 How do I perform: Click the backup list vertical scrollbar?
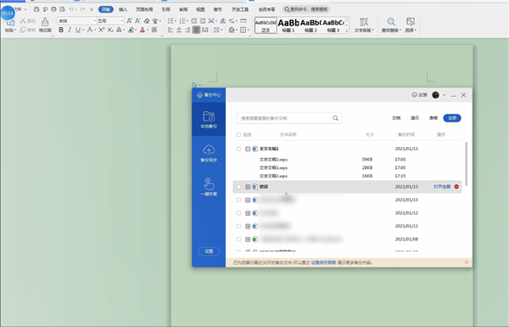point(467,164)
